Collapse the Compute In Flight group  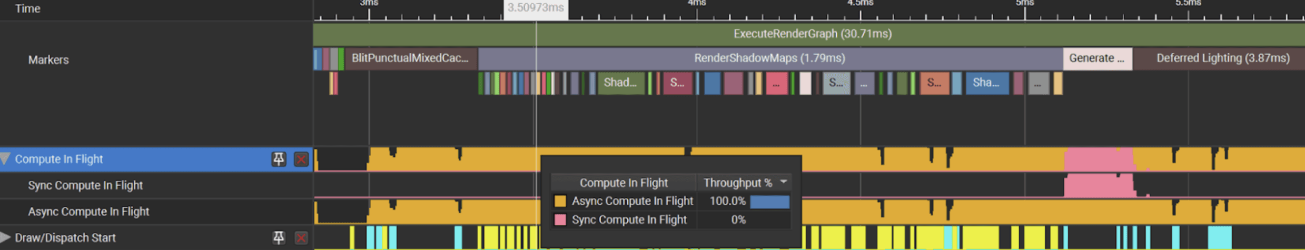coord(5,159)
